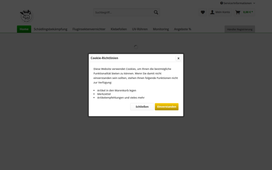Expand the Service/Informationen dropdown
This screenshot has width=272, height=170.
coord(238,3)
